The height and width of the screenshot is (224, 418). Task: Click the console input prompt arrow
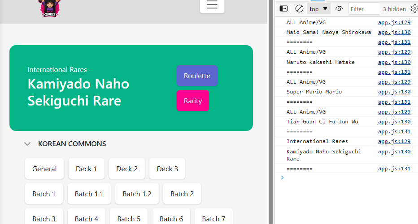click(x=282, y=178)
